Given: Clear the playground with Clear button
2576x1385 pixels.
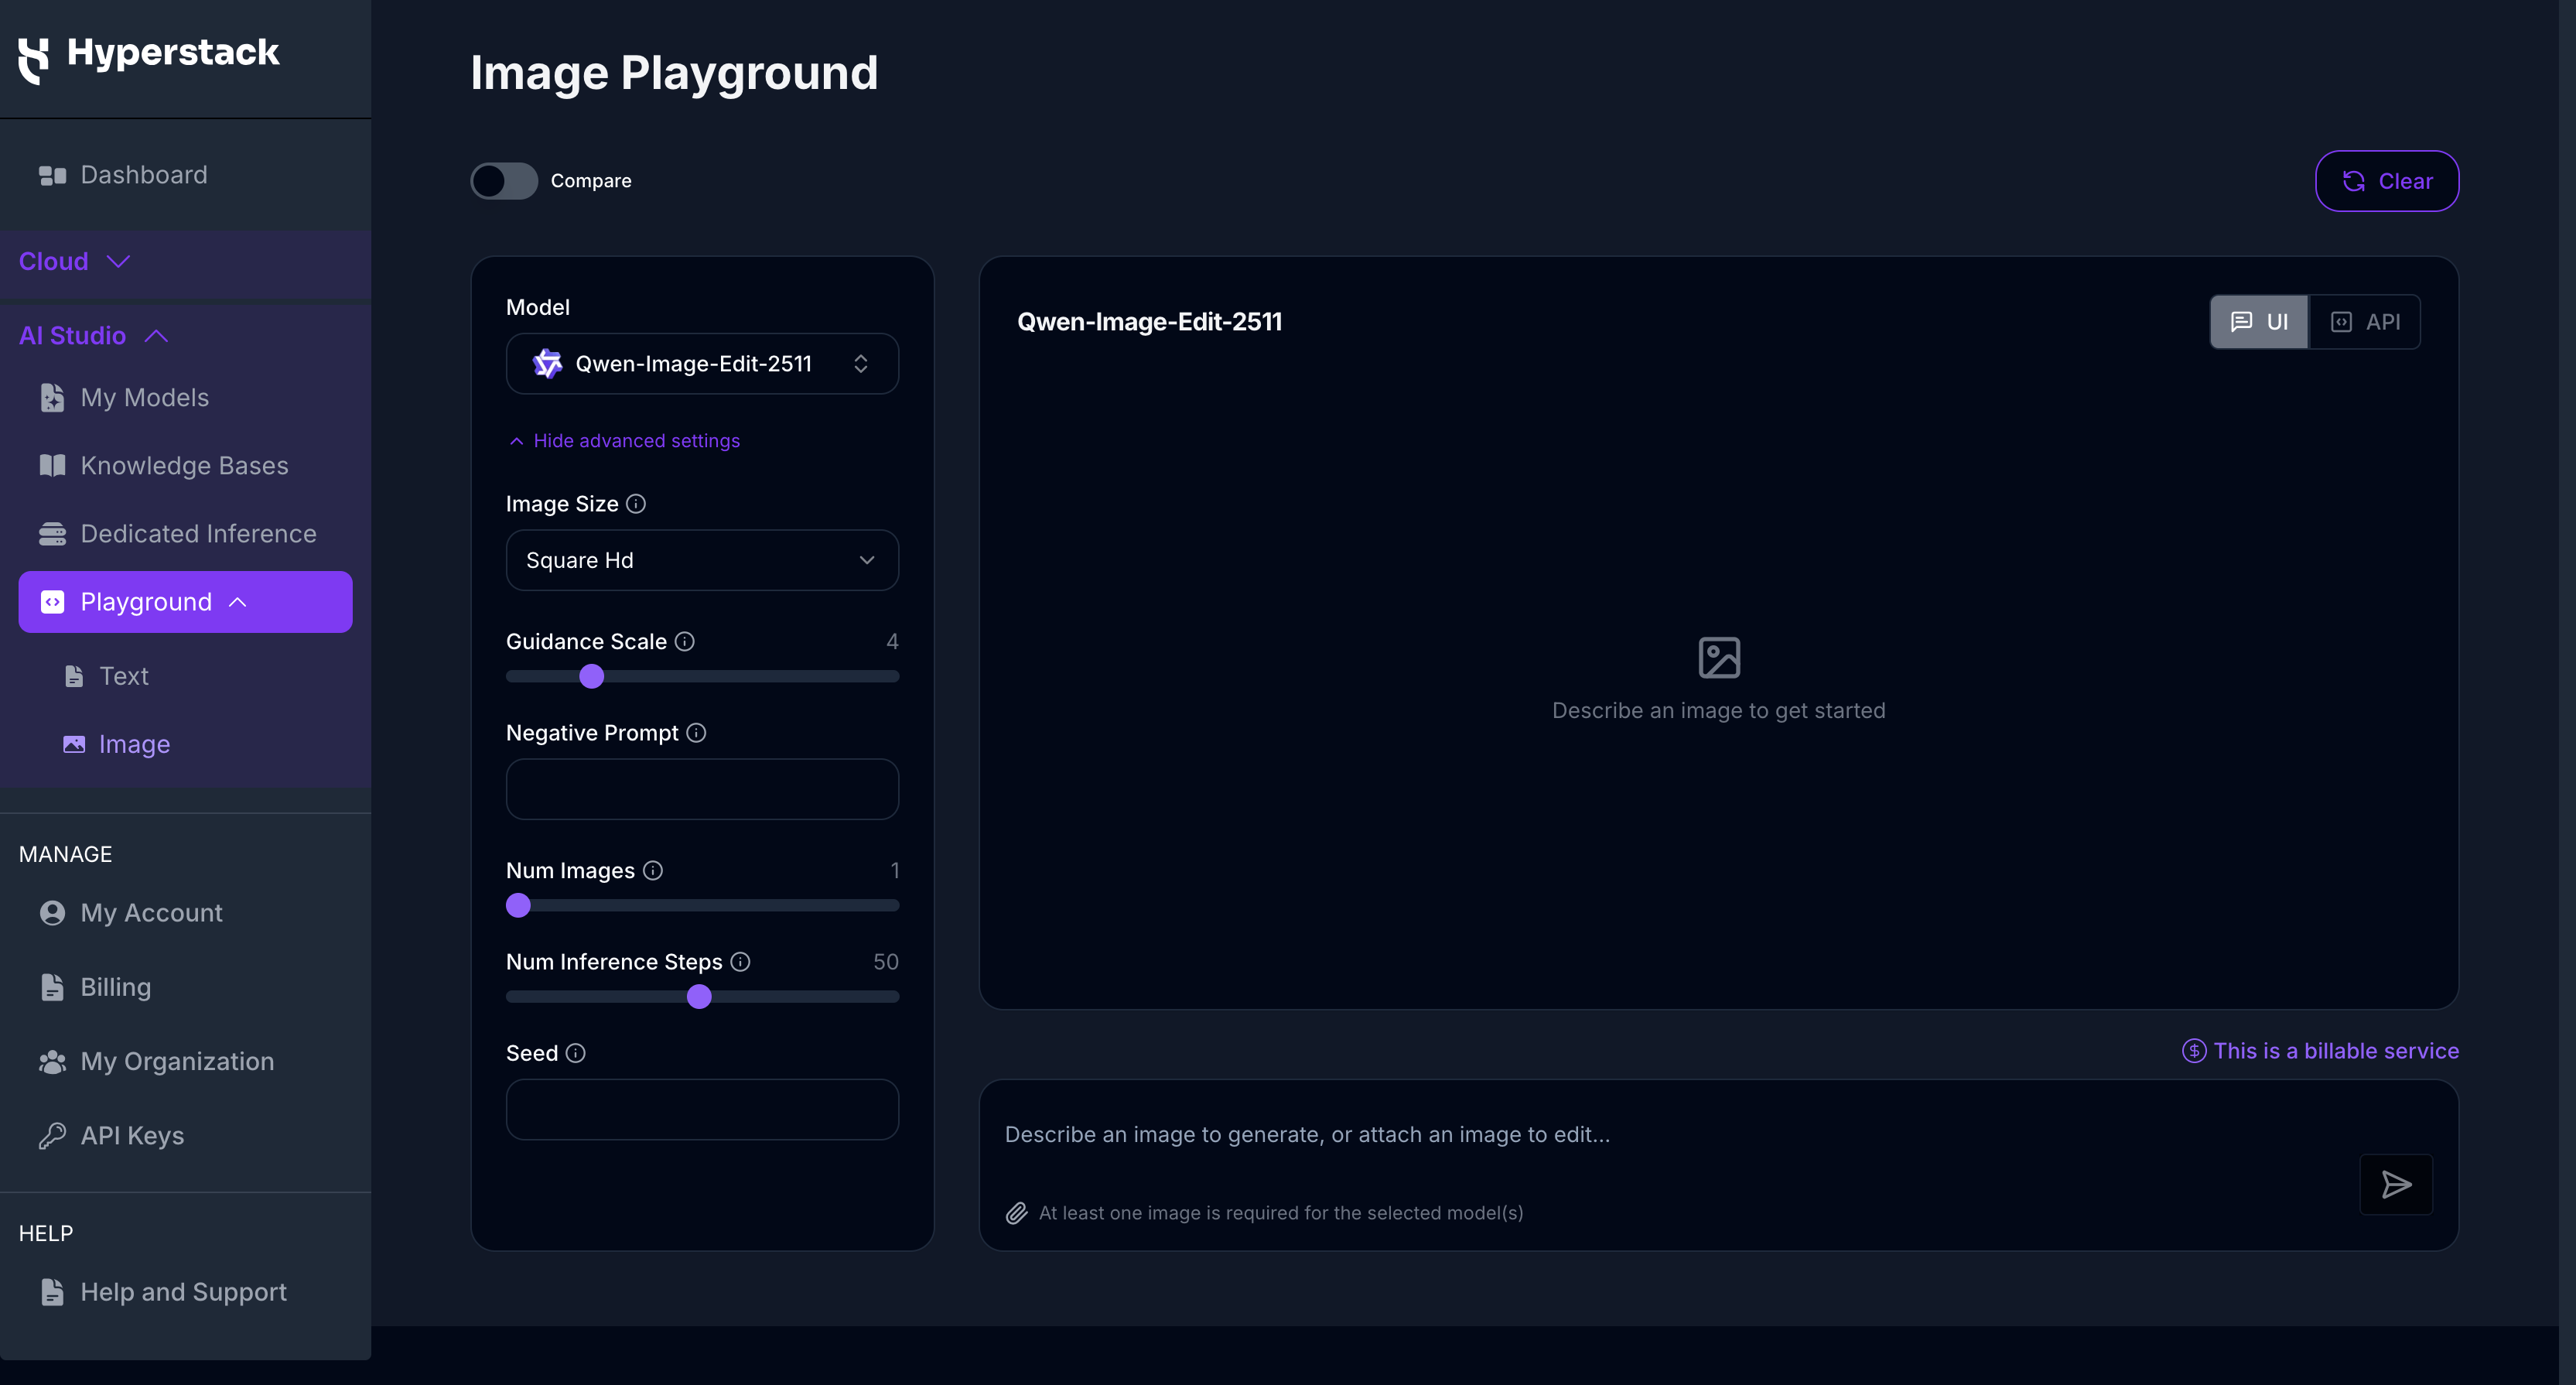Looking at the screenshot, I should 2387,181.
